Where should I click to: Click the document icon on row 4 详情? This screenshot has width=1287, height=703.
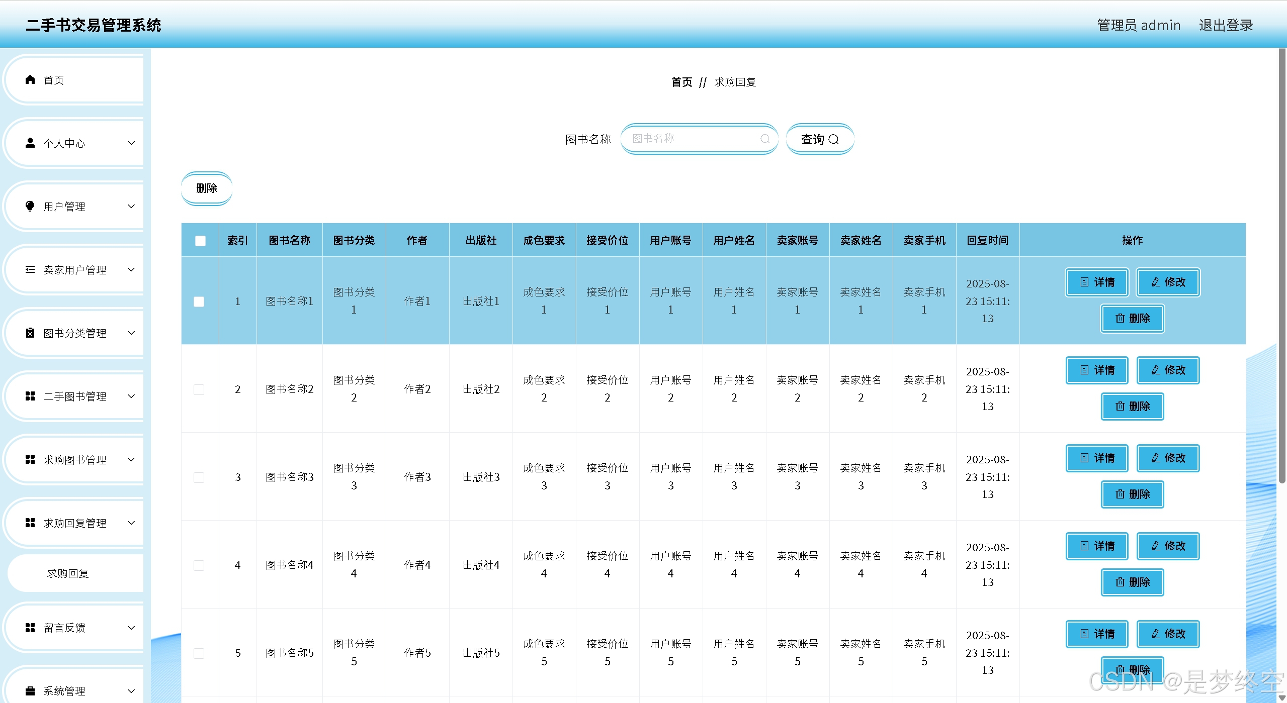coord(1084,546)
